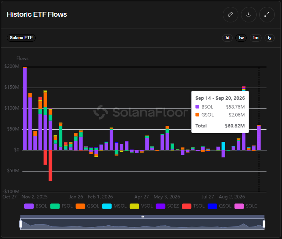Screen dimensions: 282x239
Task: Toggle SOLC series in the legend
Action: pos(246,206)
